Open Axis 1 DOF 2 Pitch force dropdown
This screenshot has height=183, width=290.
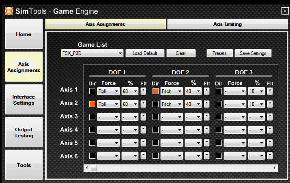coord(172,91)
